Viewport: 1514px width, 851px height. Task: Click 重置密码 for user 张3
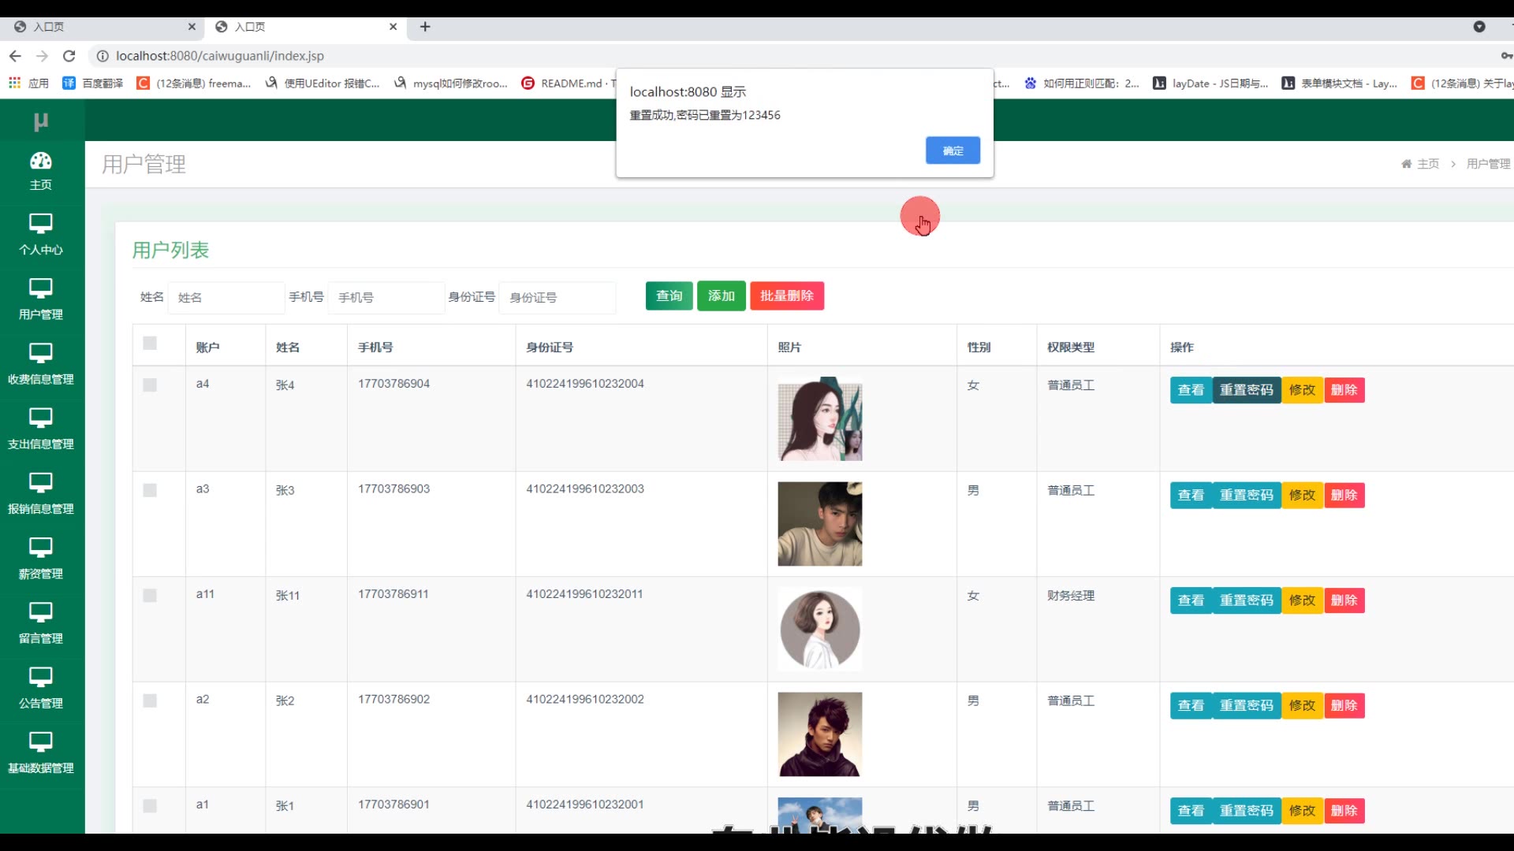pyautogui.click(x=1246, y=495)
